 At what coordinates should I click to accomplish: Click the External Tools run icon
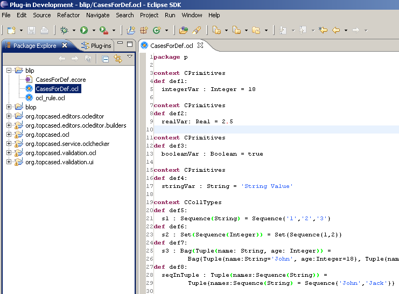104,30
